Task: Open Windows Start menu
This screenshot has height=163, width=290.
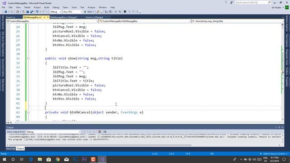Action: [x=4, y=159]
